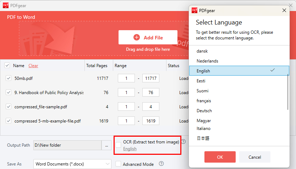Open the Save As format dropdown

(x=72, y=164)
